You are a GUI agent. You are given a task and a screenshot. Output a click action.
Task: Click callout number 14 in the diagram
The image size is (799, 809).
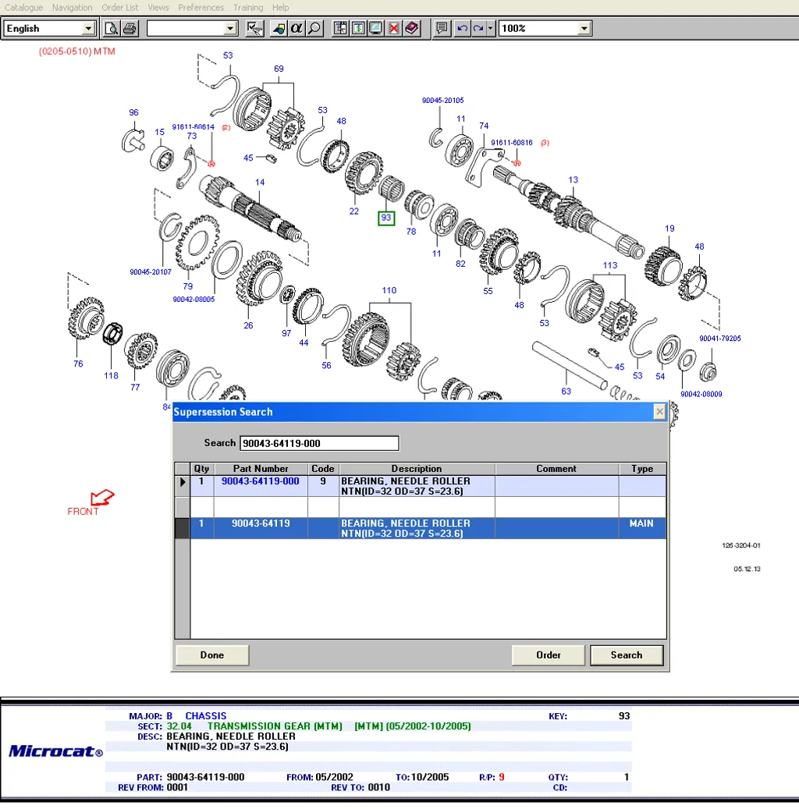tap(260, 182)
